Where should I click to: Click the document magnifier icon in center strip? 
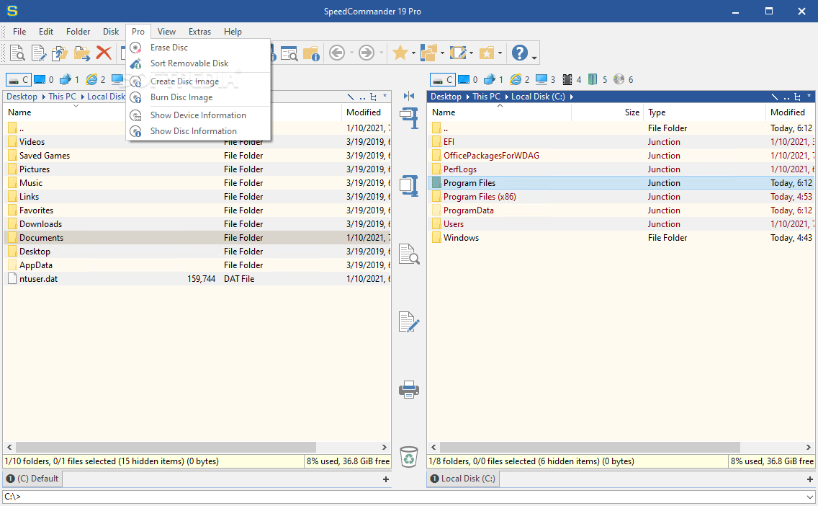409,254
